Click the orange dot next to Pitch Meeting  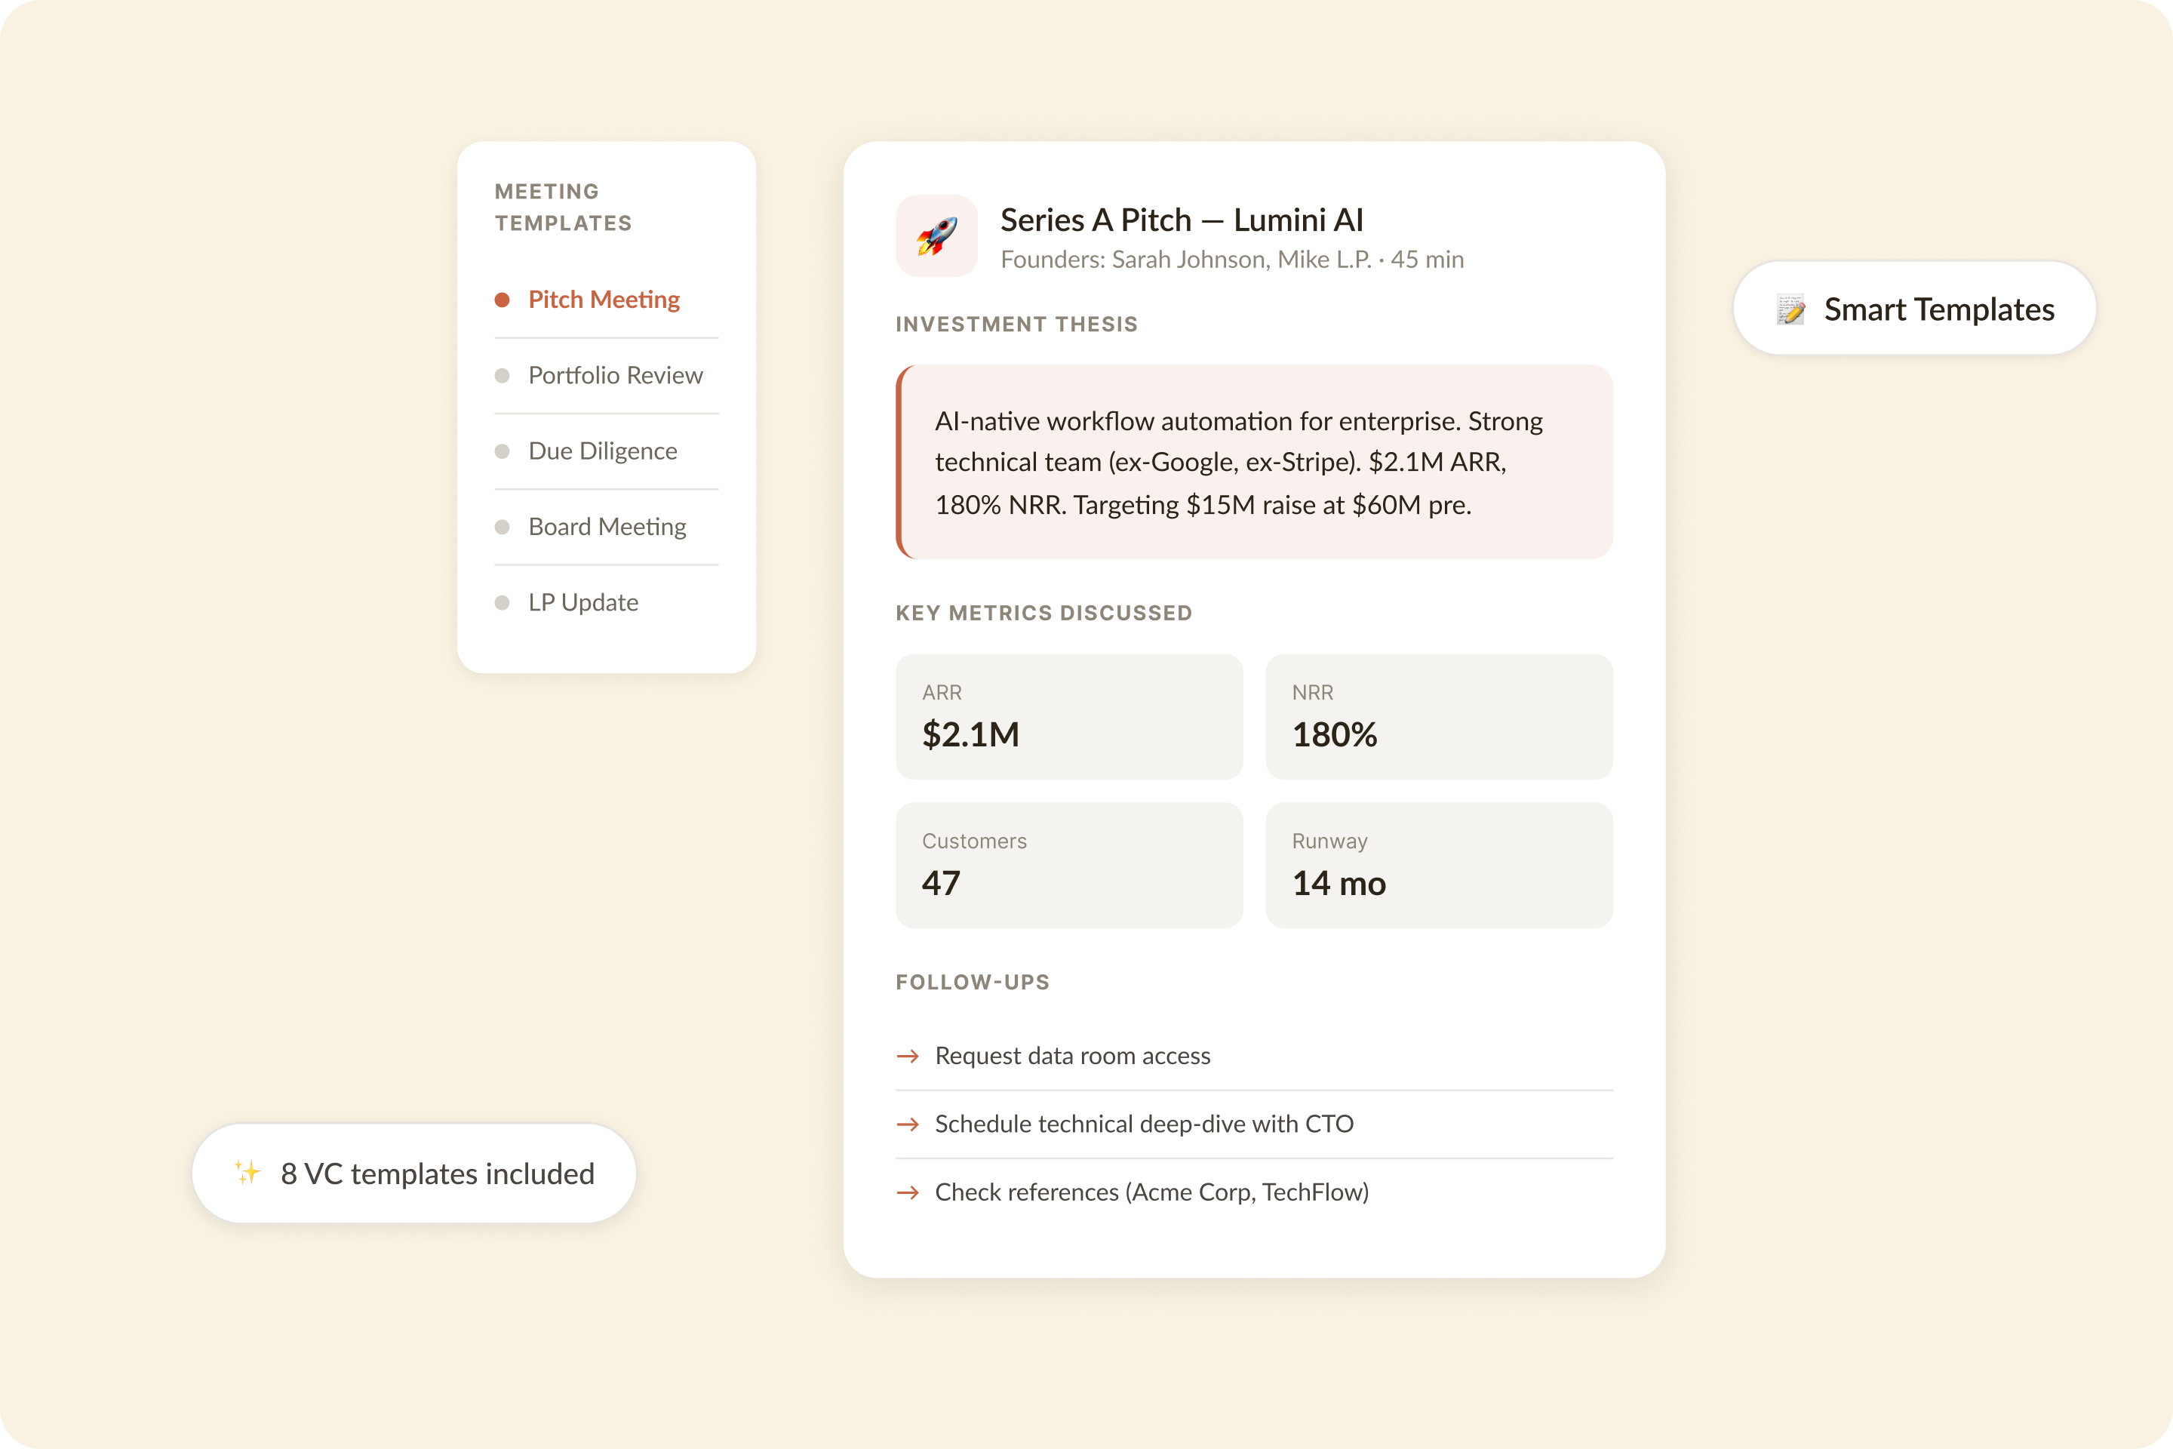click(x=503, y=300)
